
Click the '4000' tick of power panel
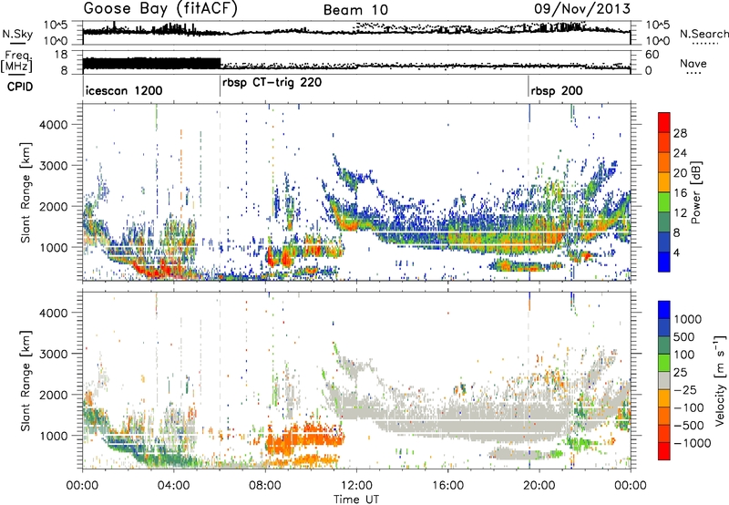click(x=53, y=125)
